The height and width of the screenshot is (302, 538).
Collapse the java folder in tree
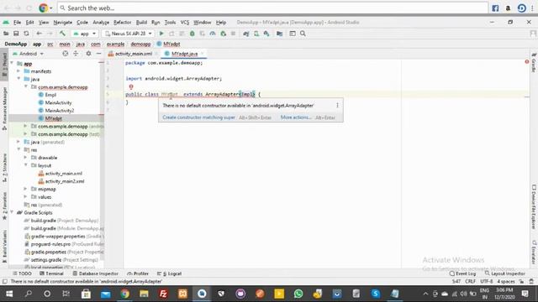pyautogui.click(x=18, y=79)
